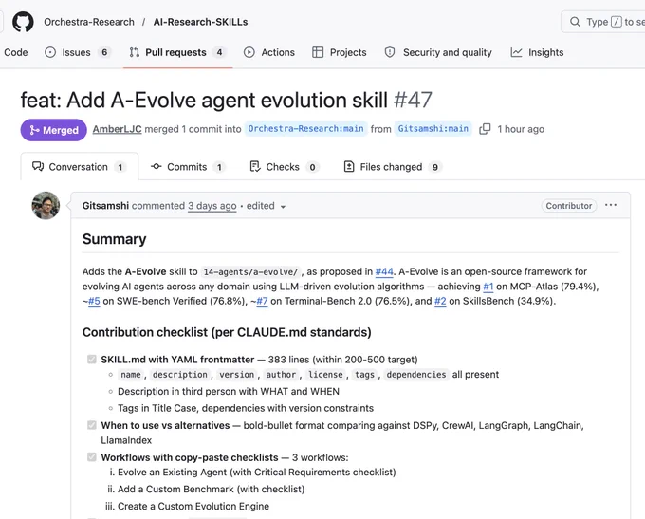Click the purple Merged status badge
This screenshot has width=645, height=519.
(x=53, y=130)
